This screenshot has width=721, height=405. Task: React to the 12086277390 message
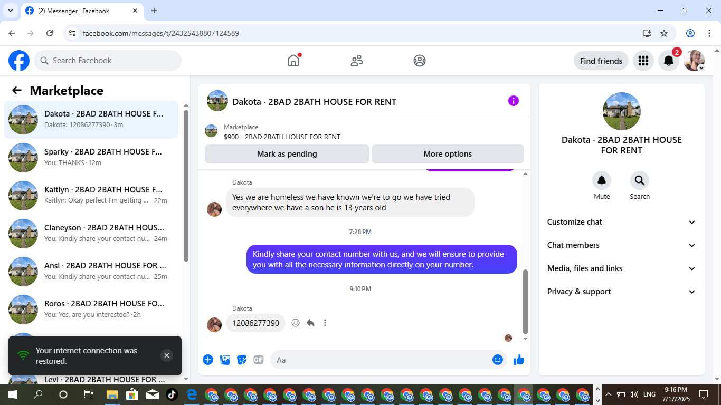click(296, 323)
